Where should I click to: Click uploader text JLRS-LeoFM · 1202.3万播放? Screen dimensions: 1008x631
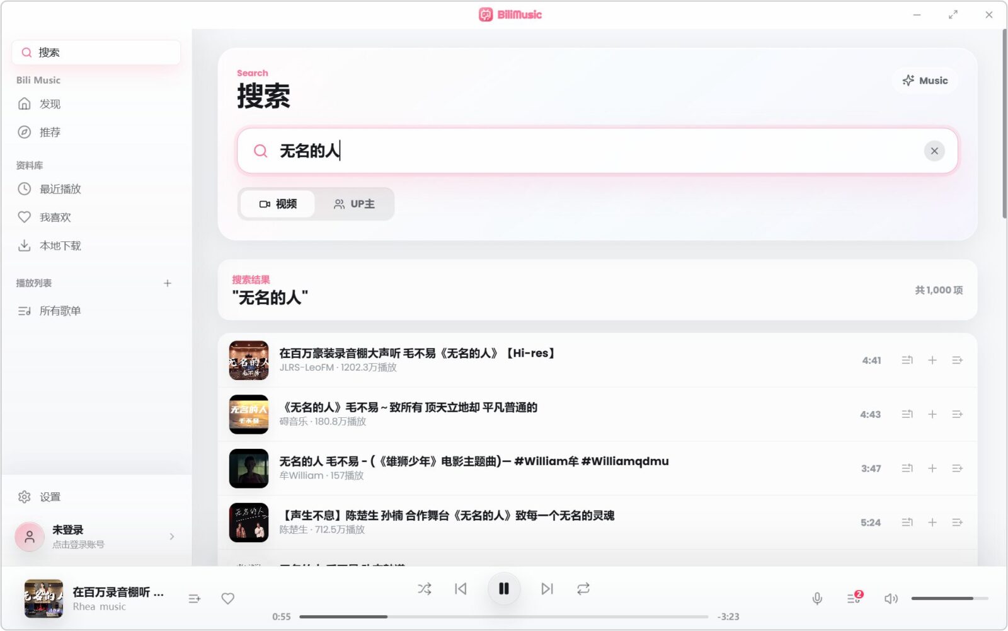click(338, 368)
